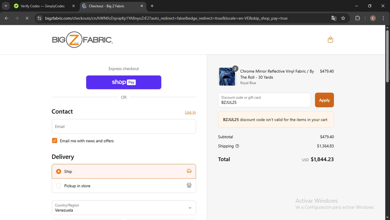Click the delivery truck icon in Ship row
The width and height of the screenshot is (390, 220).
189,171
